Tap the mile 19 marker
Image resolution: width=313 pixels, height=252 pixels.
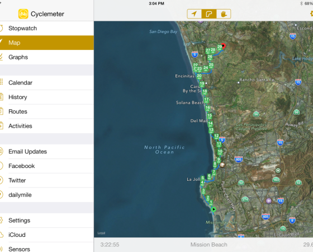(x=202, y=84)
